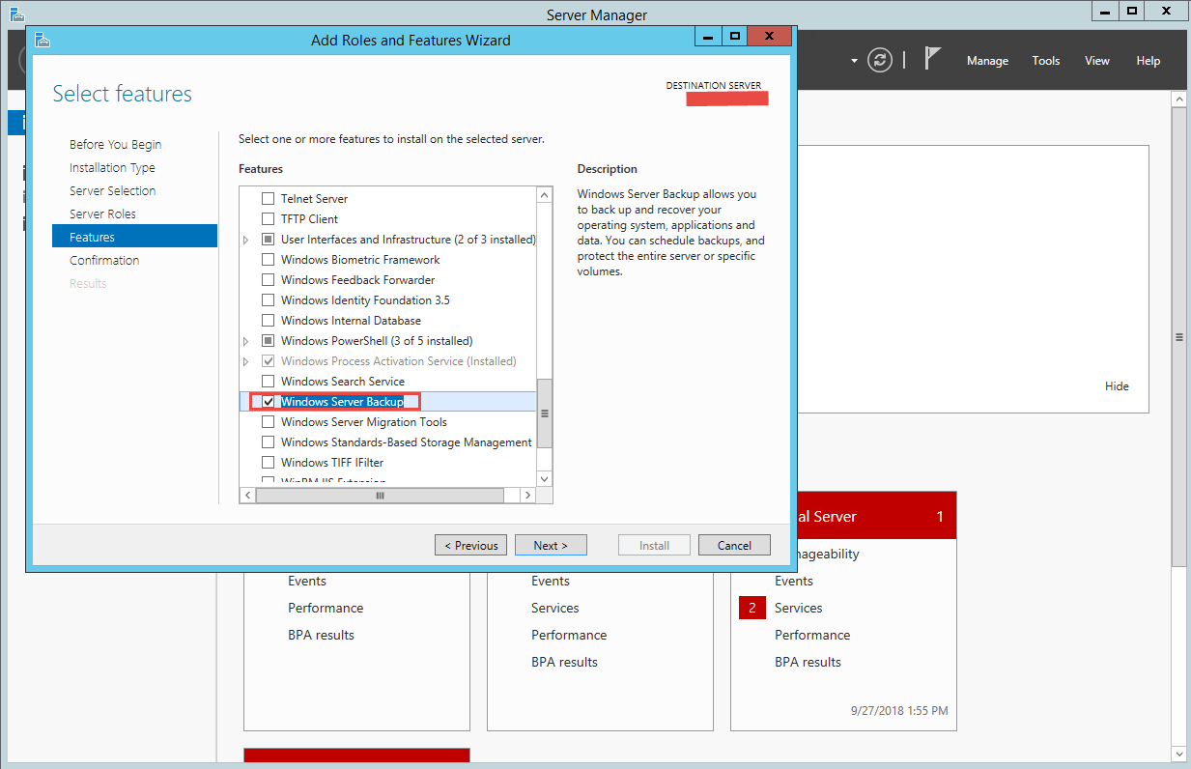Go to Server Selection step
Screen dimensions: 1191x769
click(112, 191)
